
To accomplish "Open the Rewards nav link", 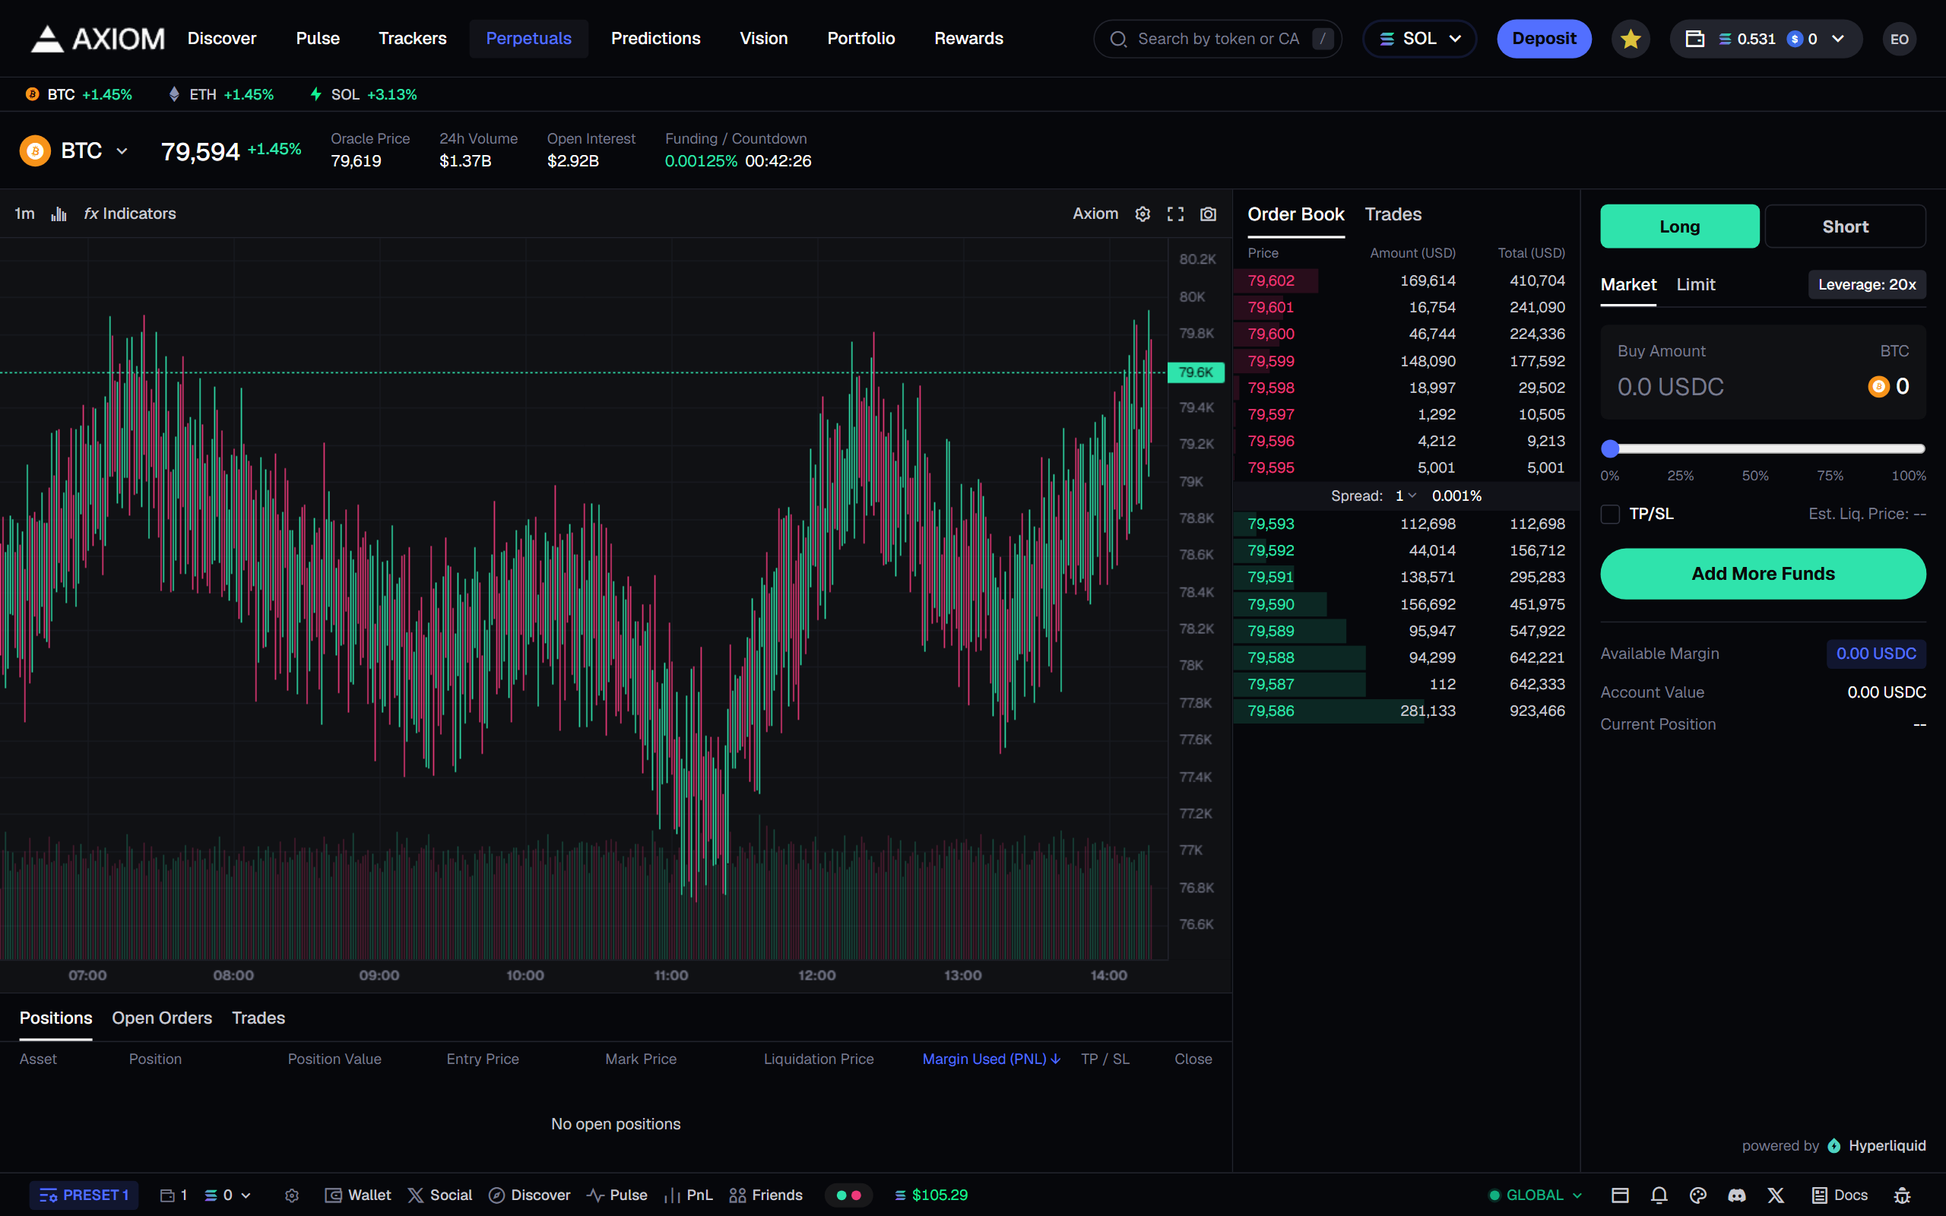I will pyautogui.click(x=968, y=39).
